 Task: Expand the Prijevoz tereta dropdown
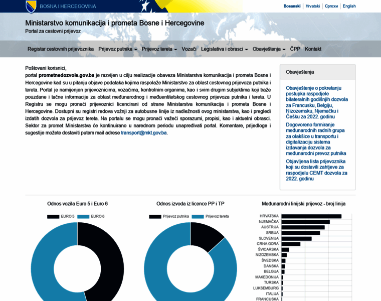[x=159, y=49]
